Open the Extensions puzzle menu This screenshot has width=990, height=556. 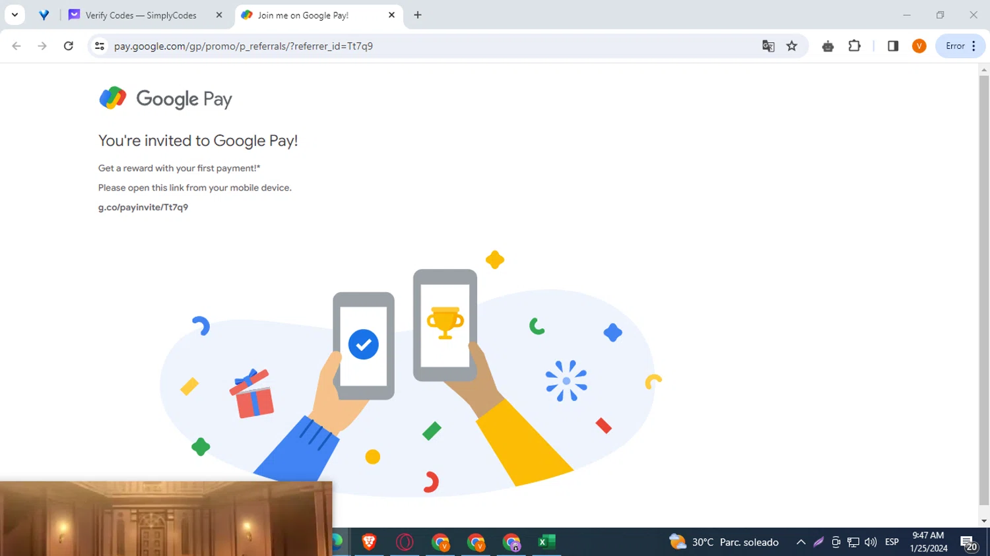pos(855,46)
